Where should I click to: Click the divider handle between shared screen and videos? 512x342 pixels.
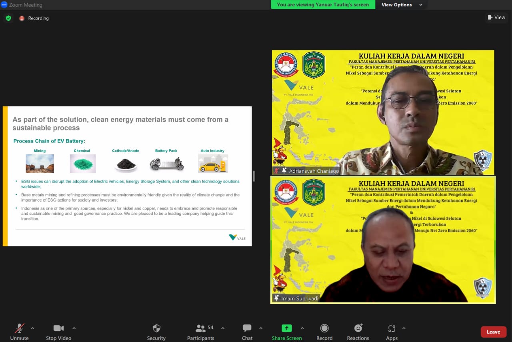pos(254,176)
